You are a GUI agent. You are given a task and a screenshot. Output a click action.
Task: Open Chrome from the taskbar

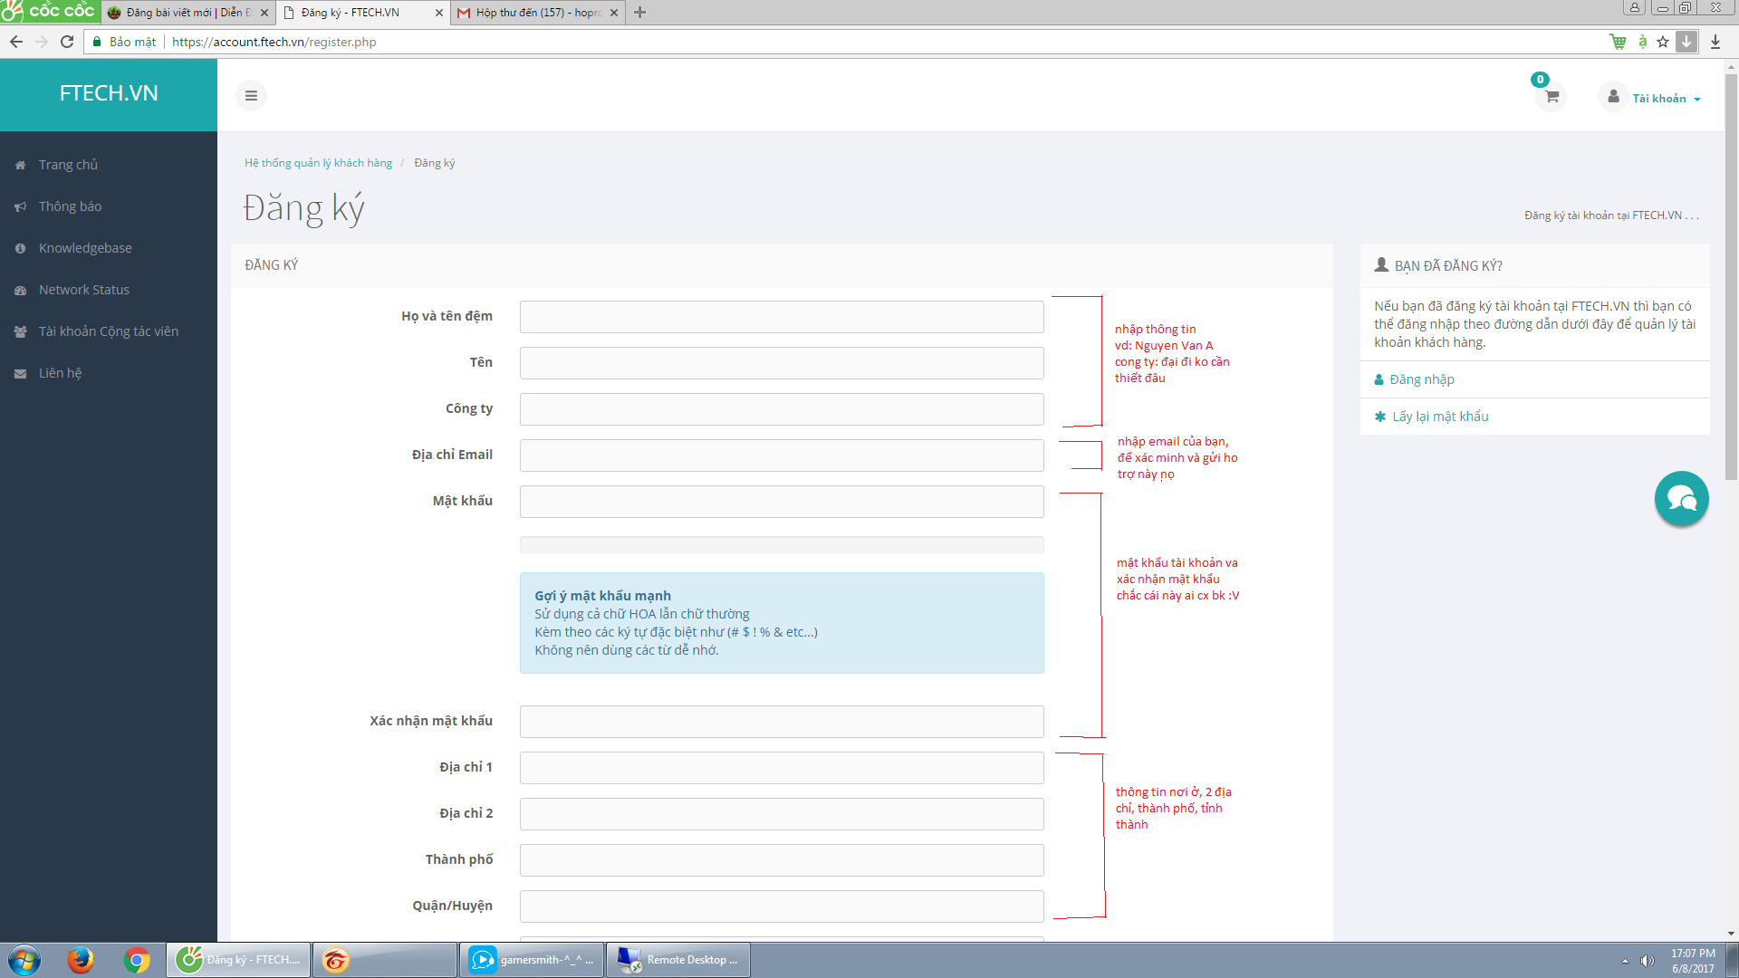click(137, 959)
